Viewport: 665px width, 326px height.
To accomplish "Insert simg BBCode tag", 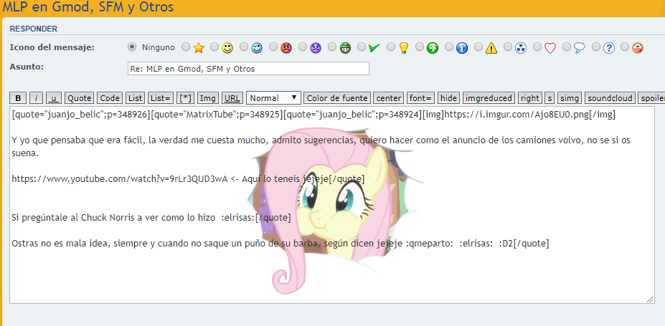I will [x=570, y=98].
